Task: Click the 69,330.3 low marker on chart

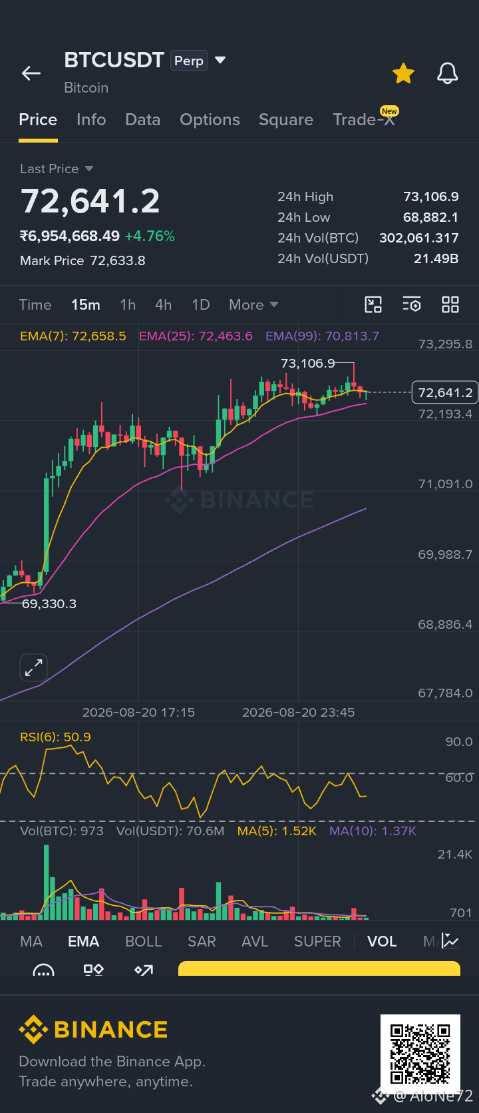Action: click(x=49, y=604)
